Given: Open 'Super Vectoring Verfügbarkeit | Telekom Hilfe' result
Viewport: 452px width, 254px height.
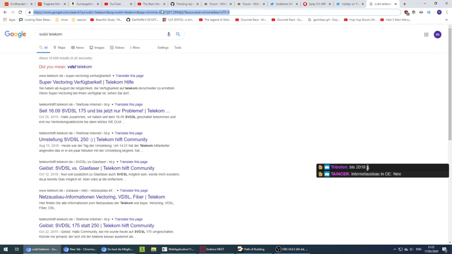Looking at the screenshot, I should 86,82.
